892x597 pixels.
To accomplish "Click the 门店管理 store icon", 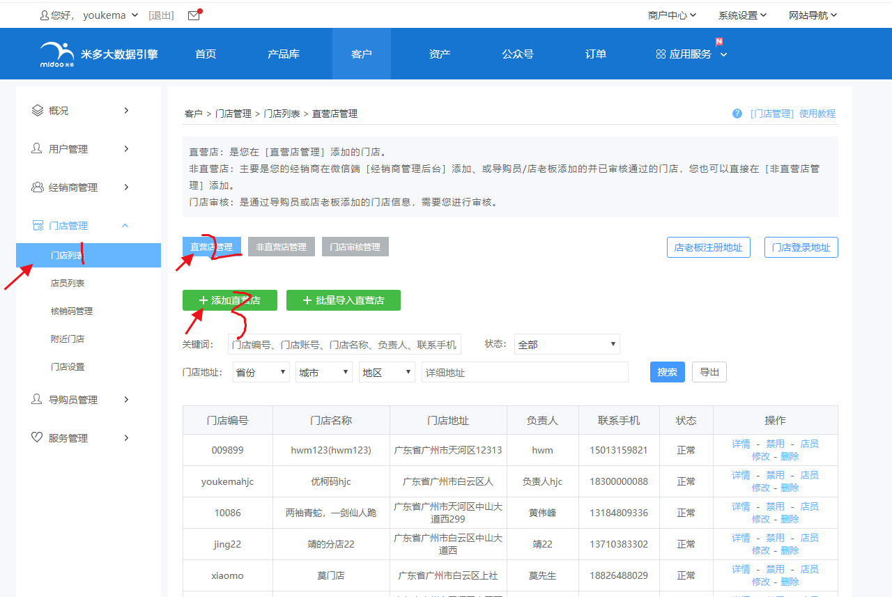I will (38, 226).
